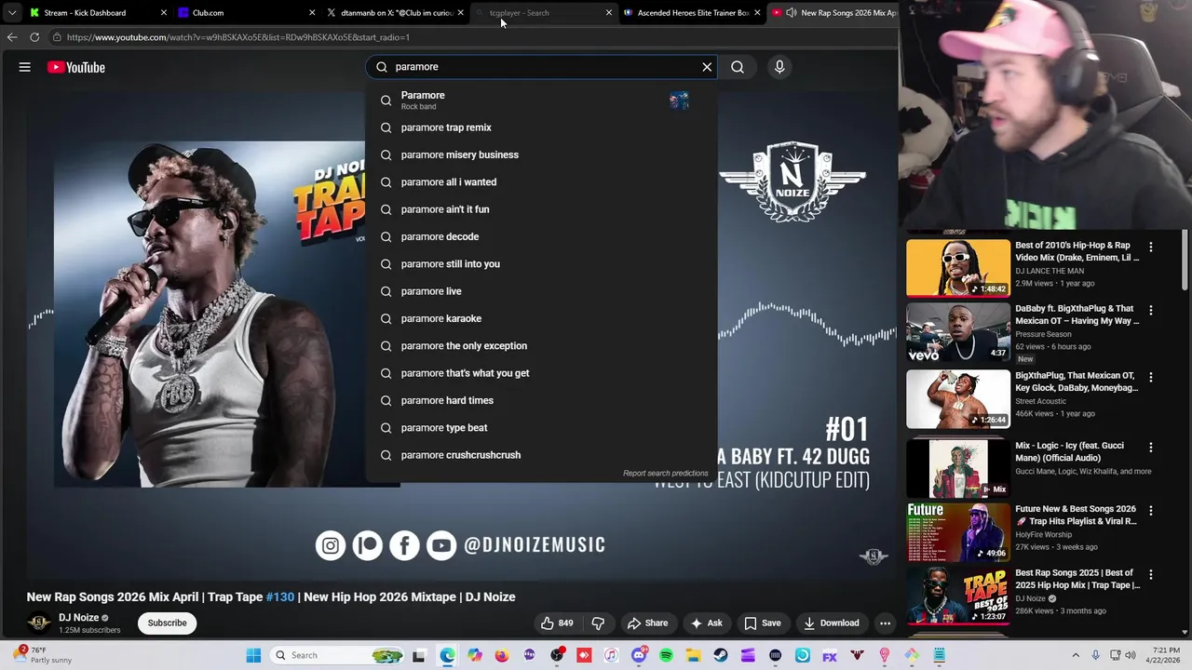This screenshot has width=1192, height=670.
Task: Open more actions under the video
Action: (x=886, y=623)
